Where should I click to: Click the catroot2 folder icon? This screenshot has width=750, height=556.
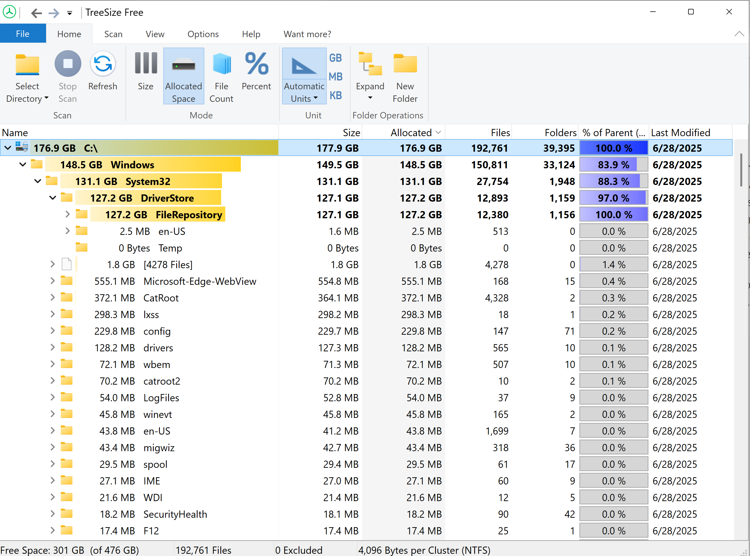point(67,380)
